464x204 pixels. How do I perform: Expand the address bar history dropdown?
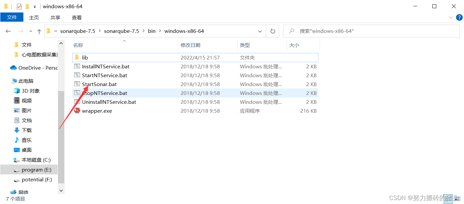pyautogui.click(x=260, y=31)
